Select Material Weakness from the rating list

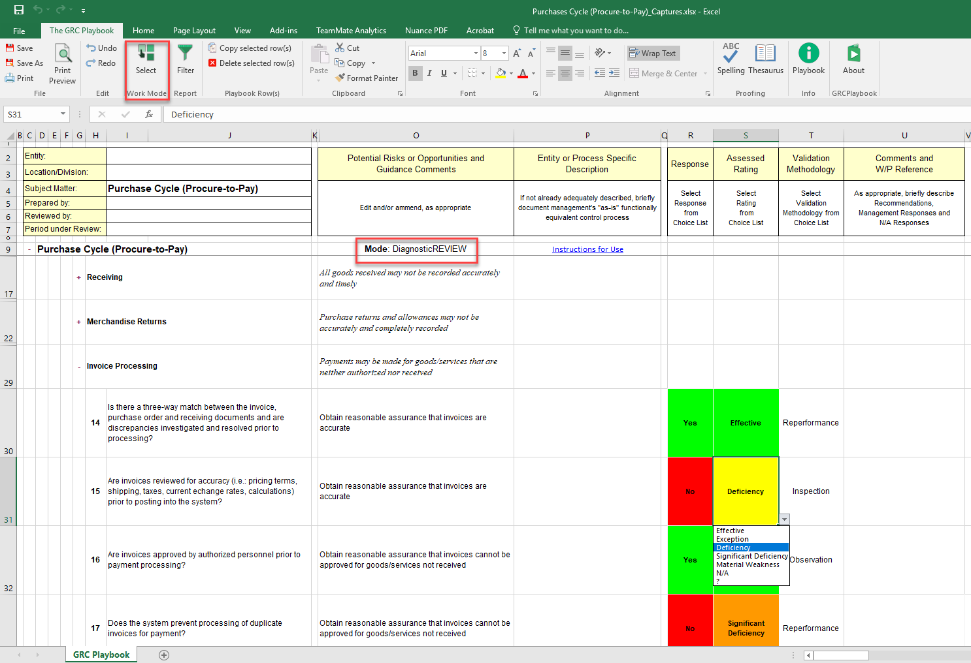(749, 564)
